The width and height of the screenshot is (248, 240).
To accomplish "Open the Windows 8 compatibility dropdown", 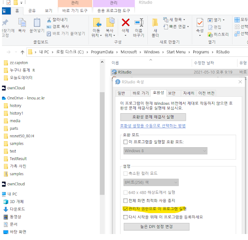I will click(165, 151).
